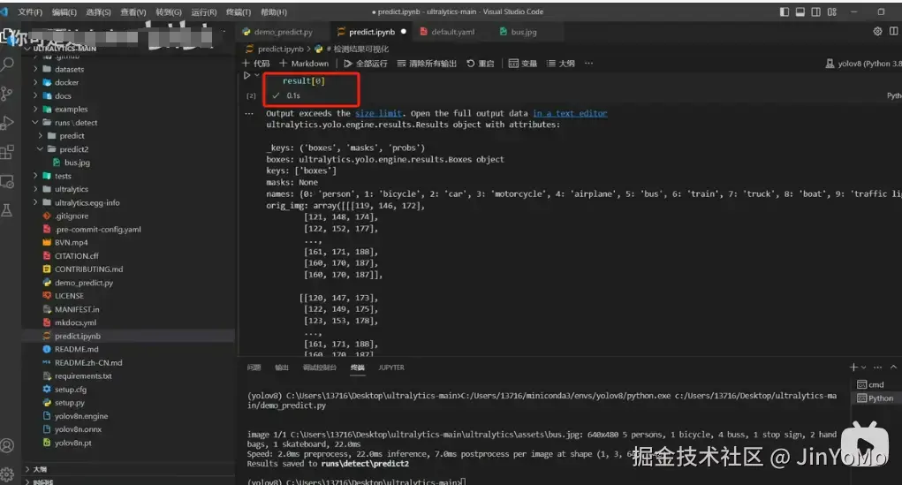
Task: Open run cell options dropdown arrow
Action: [257, 75]
